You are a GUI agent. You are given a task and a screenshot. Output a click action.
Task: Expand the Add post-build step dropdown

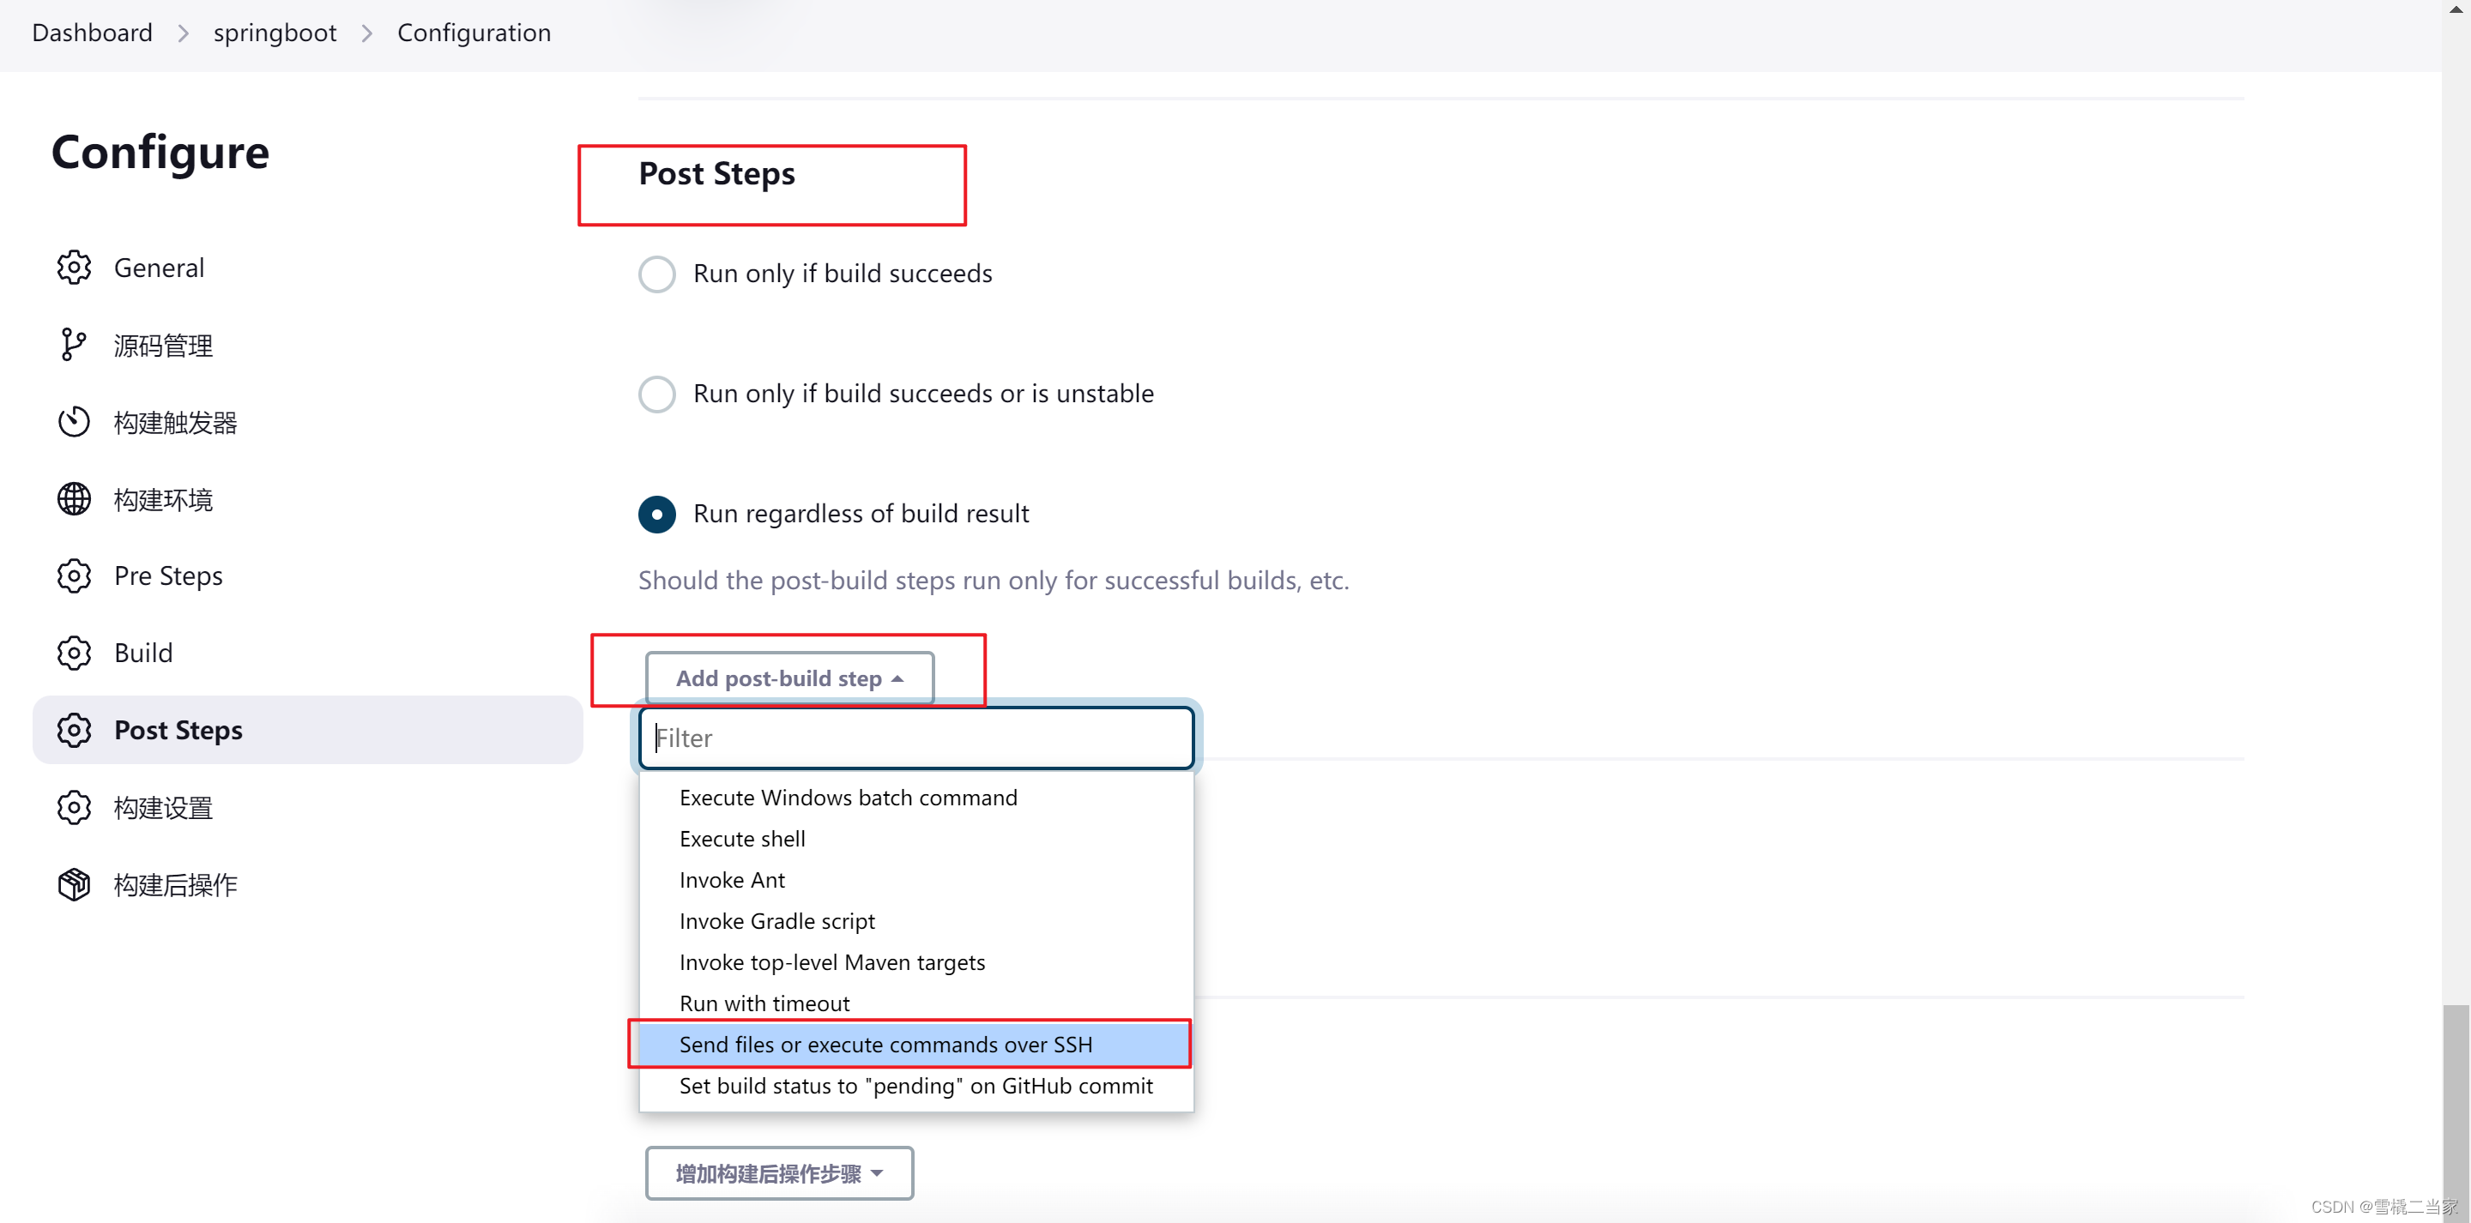(x=787, y=676)
